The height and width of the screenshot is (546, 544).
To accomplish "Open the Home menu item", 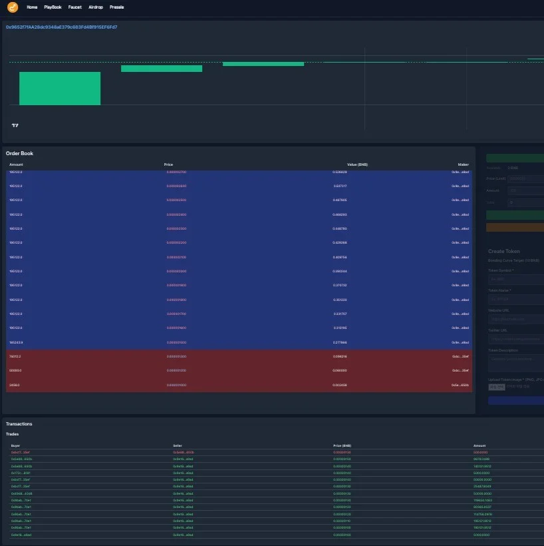I will (x=32, y=7).
